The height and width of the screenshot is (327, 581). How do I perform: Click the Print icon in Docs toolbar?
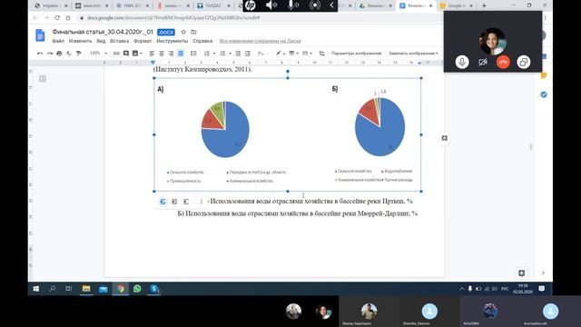point(59,54)
